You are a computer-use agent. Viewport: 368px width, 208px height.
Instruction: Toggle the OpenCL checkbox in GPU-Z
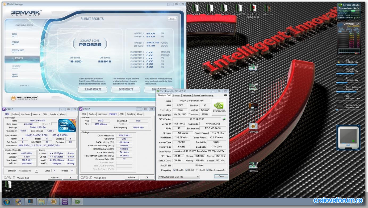pyautogui.click(x=174, y=170)
